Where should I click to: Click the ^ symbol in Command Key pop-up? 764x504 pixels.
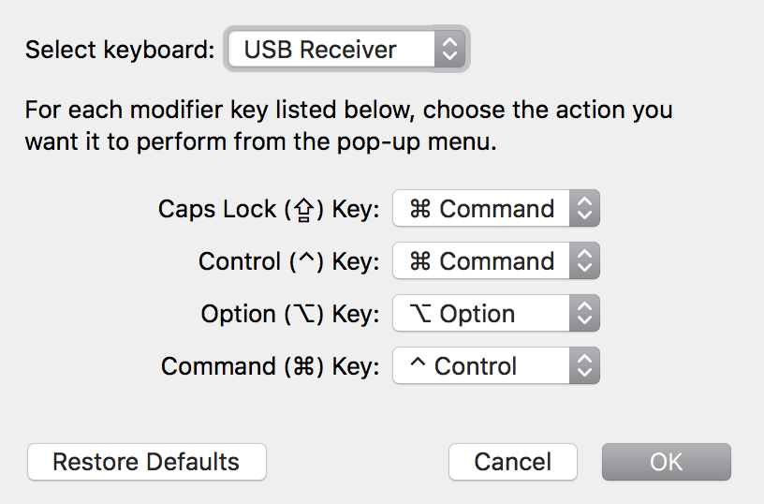[418, 364]
